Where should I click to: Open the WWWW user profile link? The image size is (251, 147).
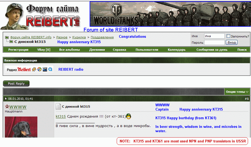click(x=18, y=107)
